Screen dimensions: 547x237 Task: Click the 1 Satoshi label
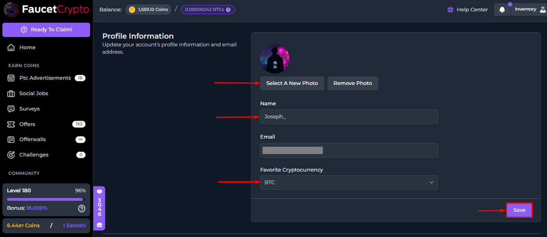click(74, 225)
